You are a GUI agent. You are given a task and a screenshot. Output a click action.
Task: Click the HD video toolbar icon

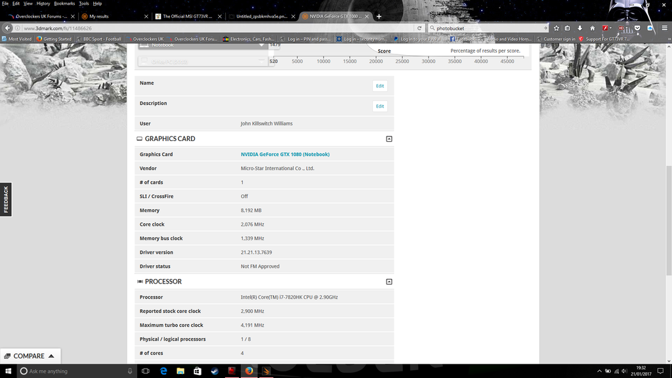pyautogui.click(x=621, y=28)
